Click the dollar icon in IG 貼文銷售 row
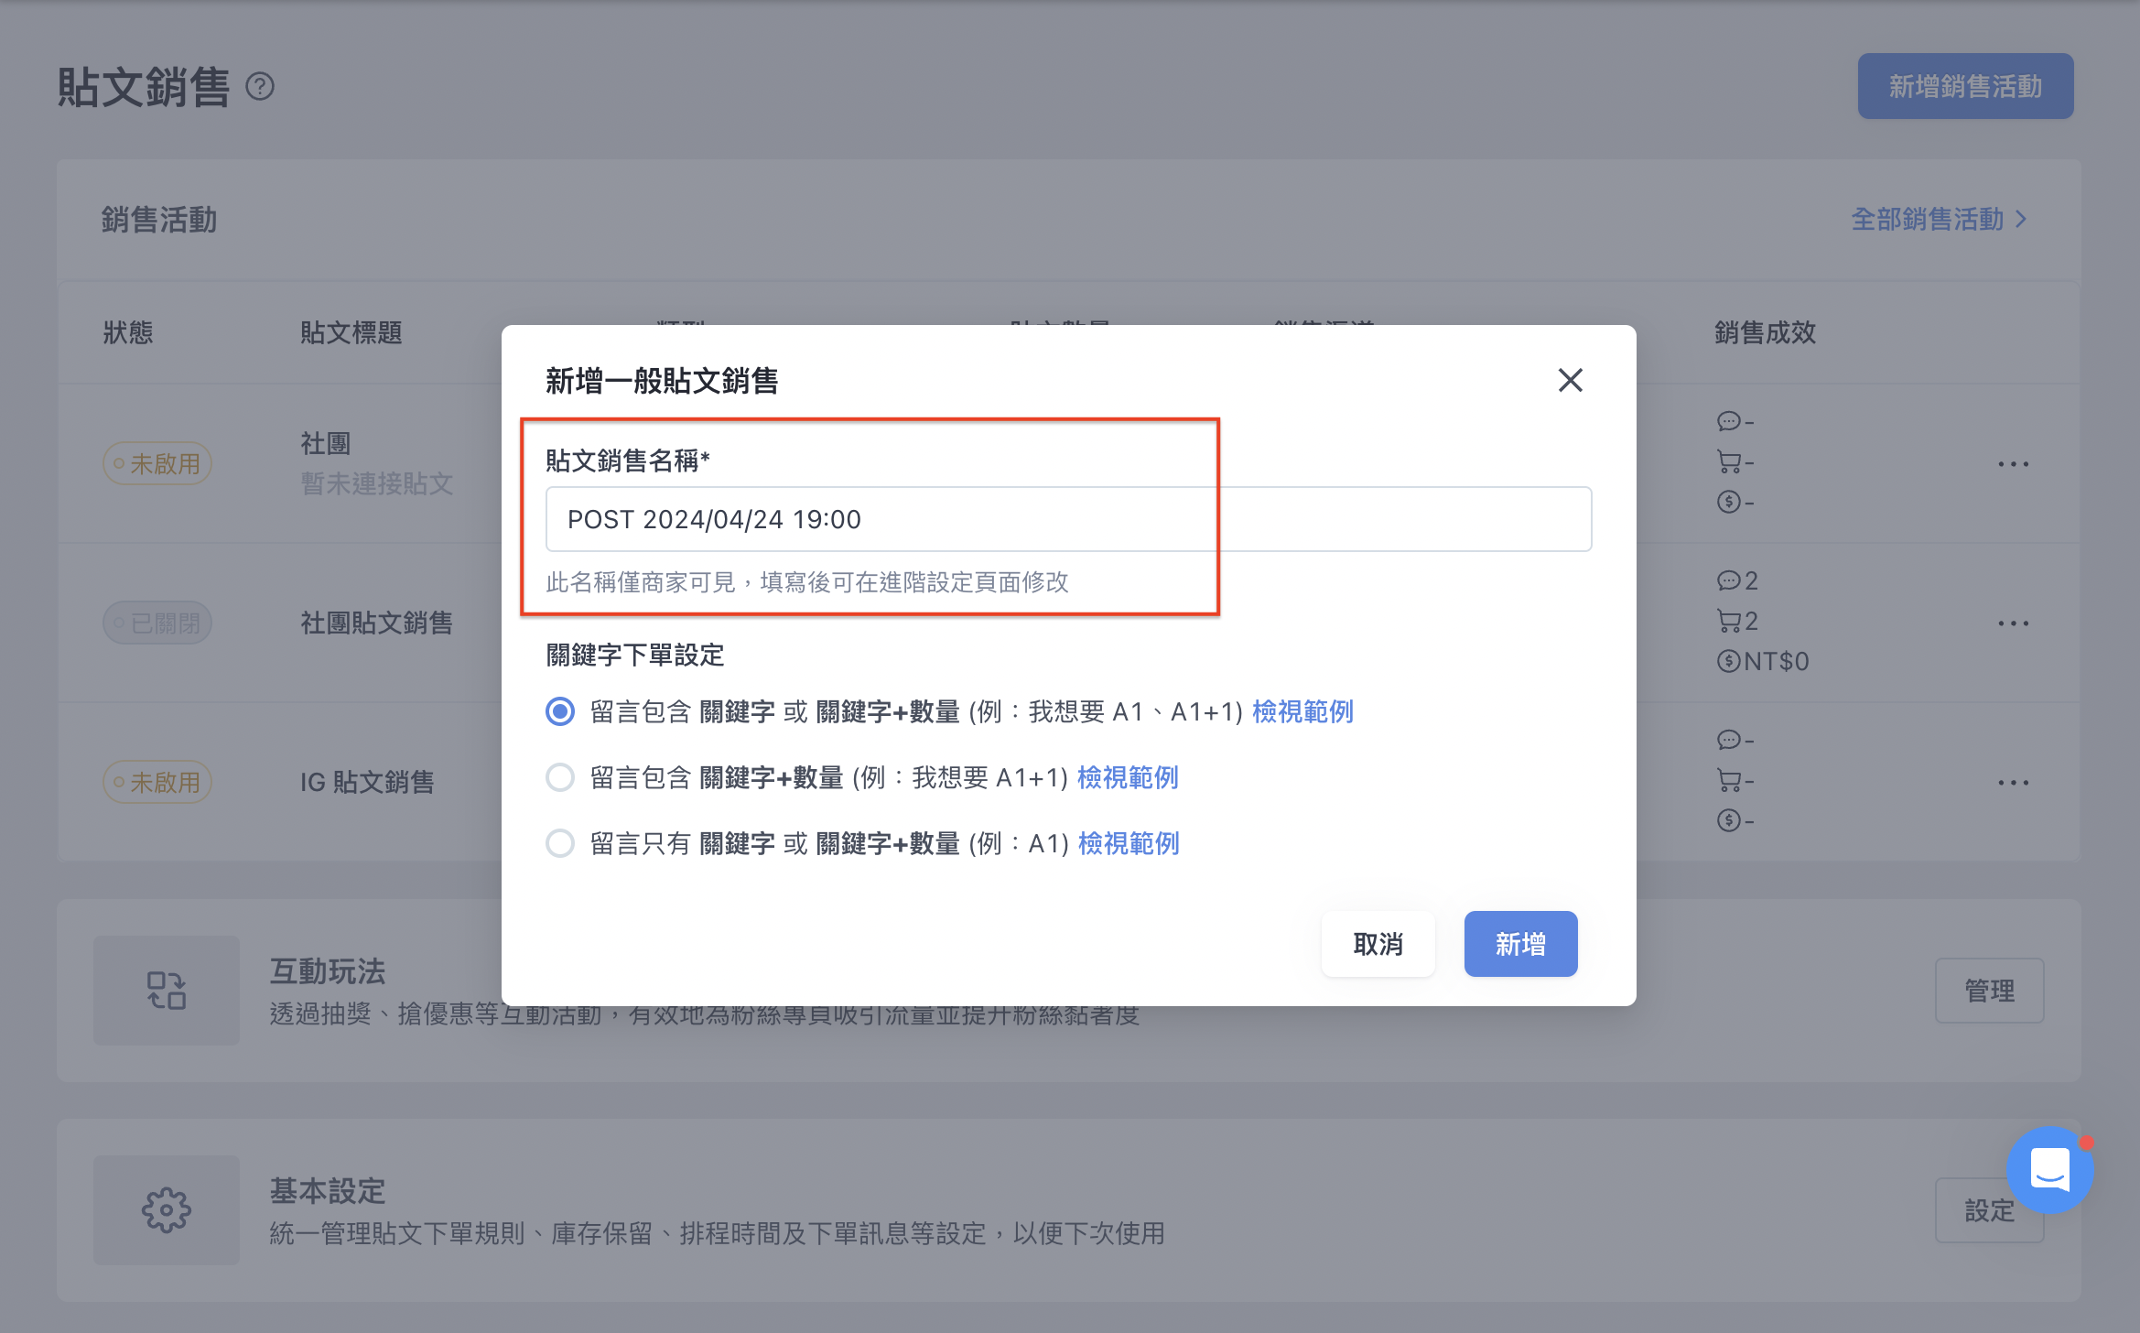 1728,820
